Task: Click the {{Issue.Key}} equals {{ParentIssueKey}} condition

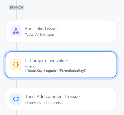Action: point(56,71)
